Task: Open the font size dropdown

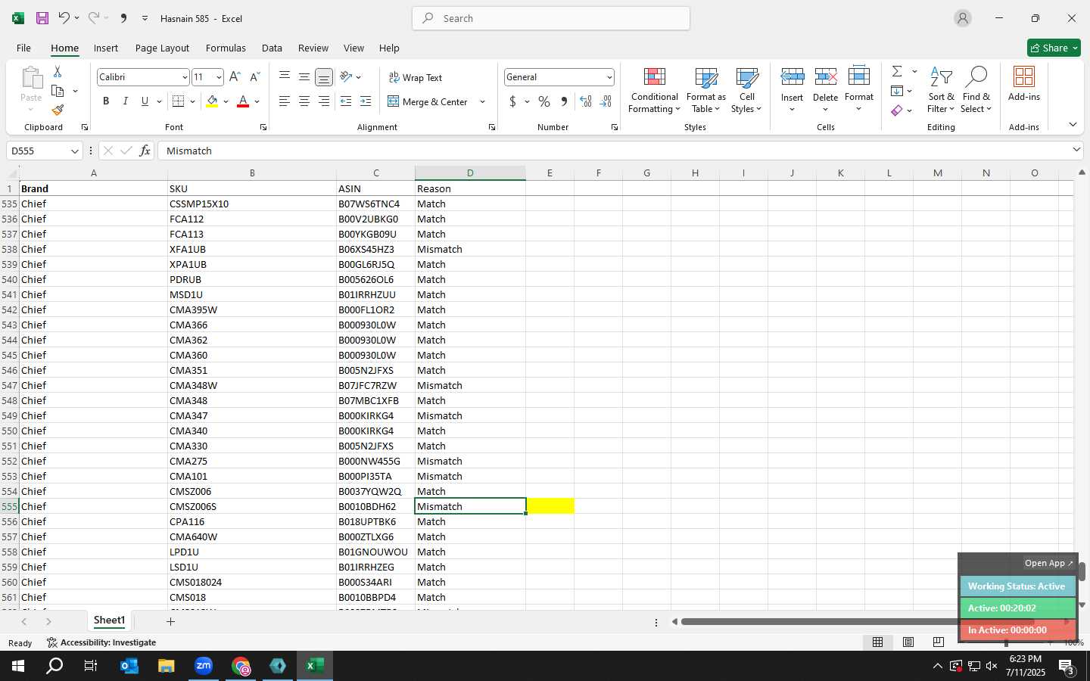Action: pyautogui.click(x=219, y=77)
